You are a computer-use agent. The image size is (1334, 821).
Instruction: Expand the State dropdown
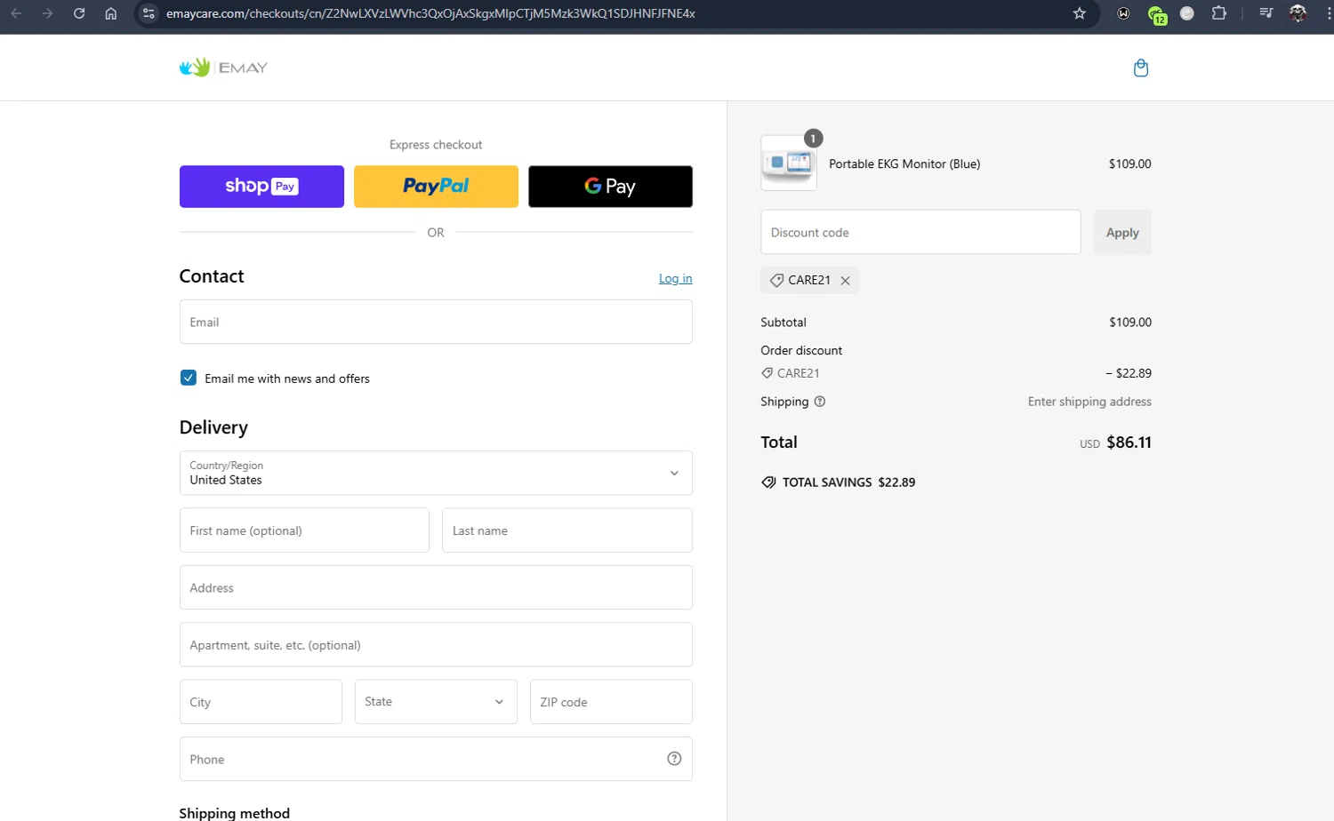tap(436, 702)
